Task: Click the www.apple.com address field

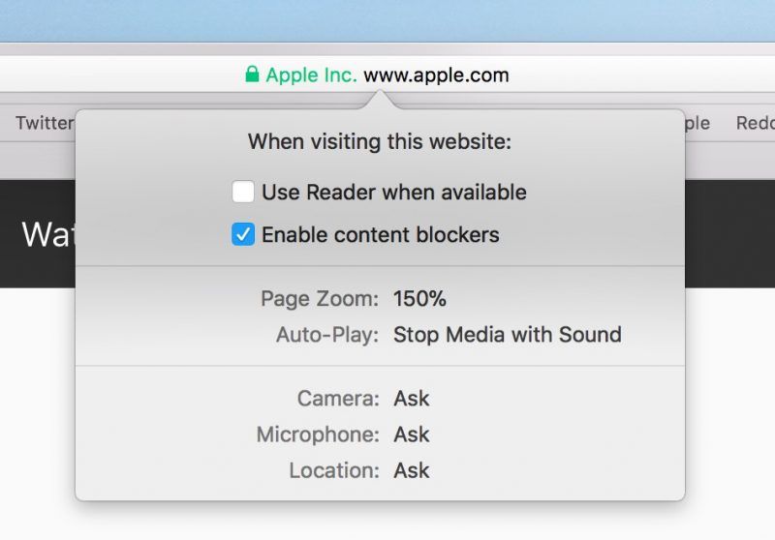Action: 436,75
